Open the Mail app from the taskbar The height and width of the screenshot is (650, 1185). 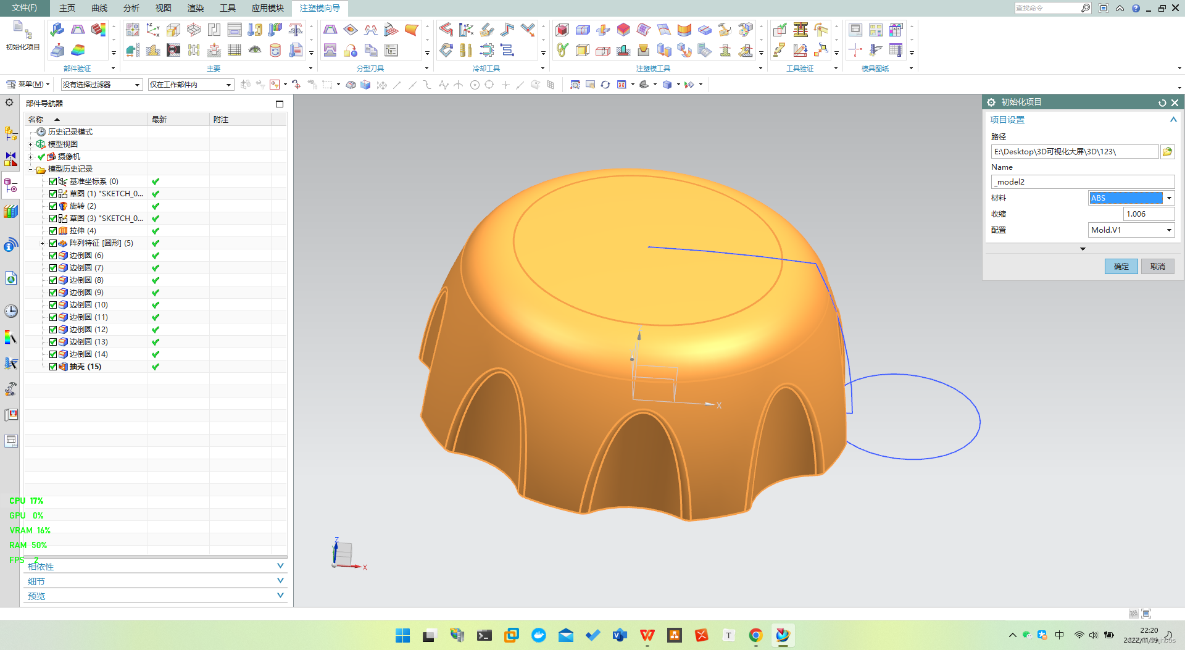click(565, 635)
